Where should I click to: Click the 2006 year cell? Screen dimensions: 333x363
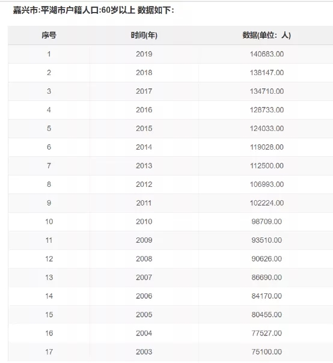144,296
